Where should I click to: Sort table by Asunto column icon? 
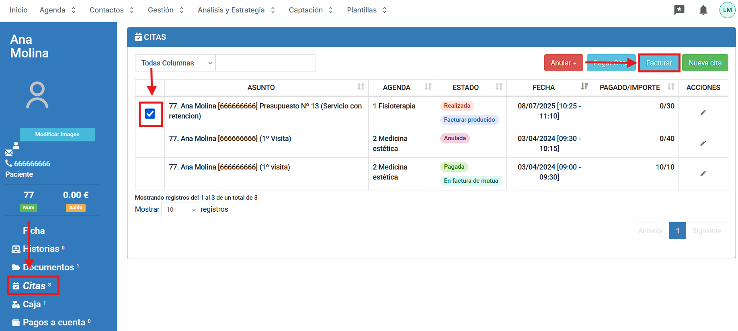361,87
